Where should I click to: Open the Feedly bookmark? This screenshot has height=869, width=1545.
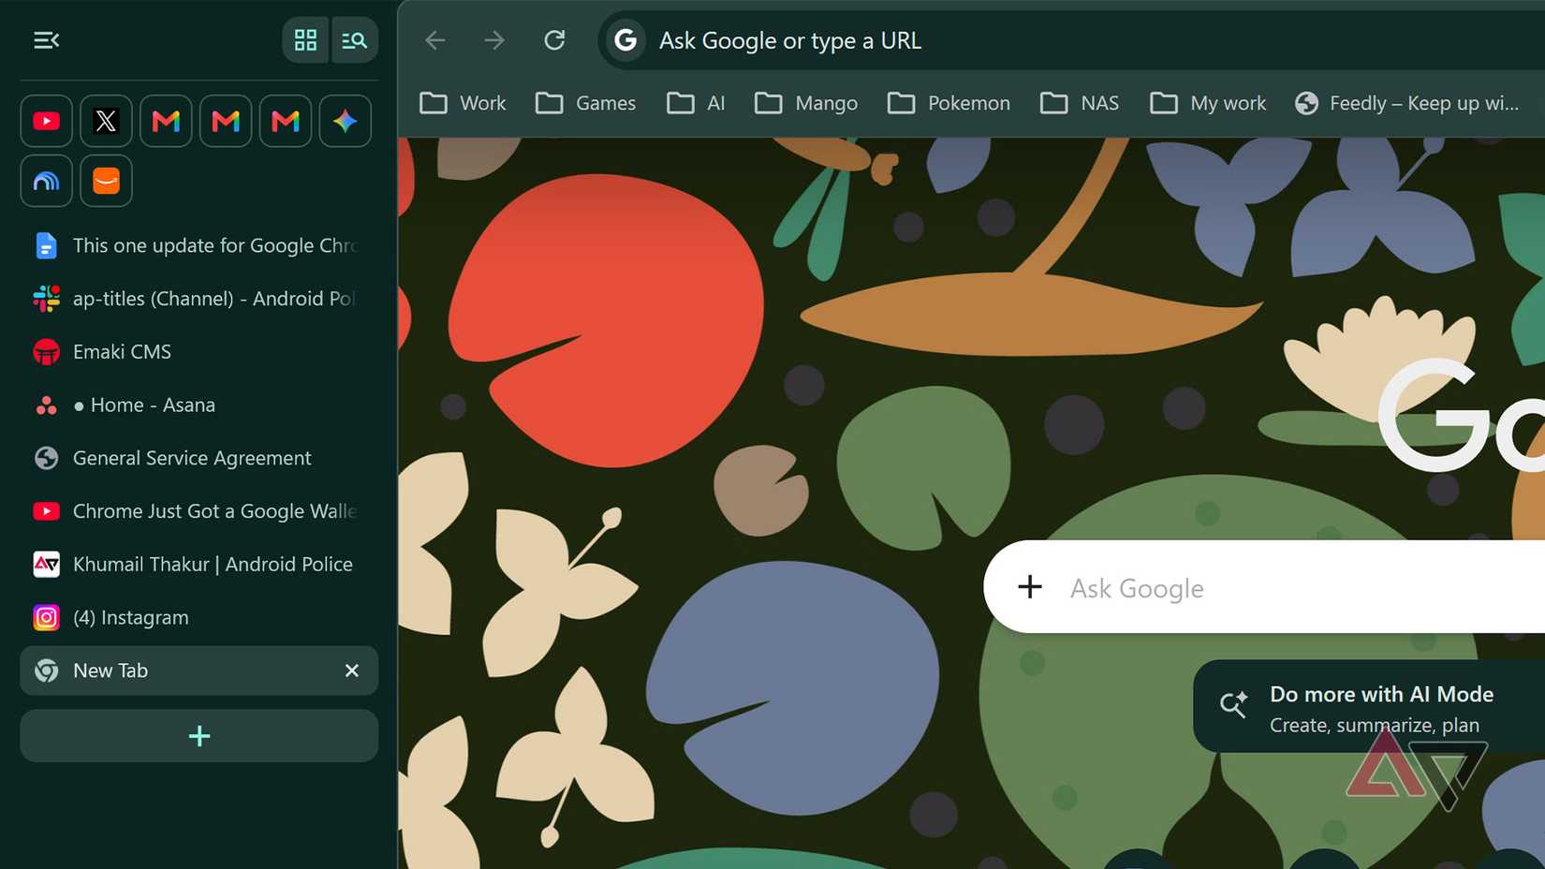1407,103
